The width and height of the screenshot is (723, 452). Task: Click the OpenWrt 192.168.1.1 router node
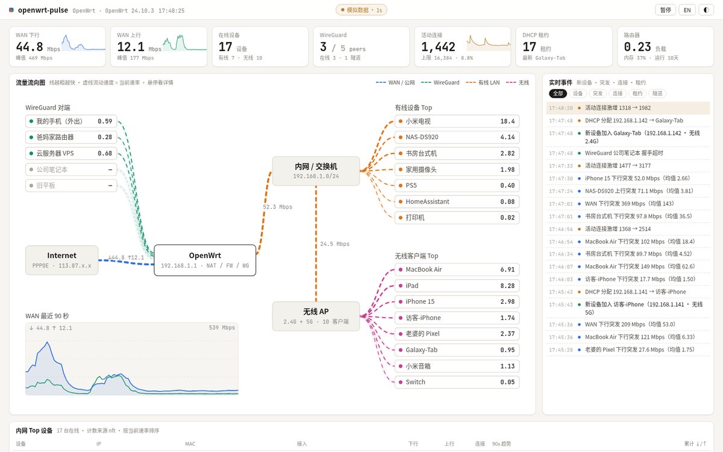click(205, 260)
